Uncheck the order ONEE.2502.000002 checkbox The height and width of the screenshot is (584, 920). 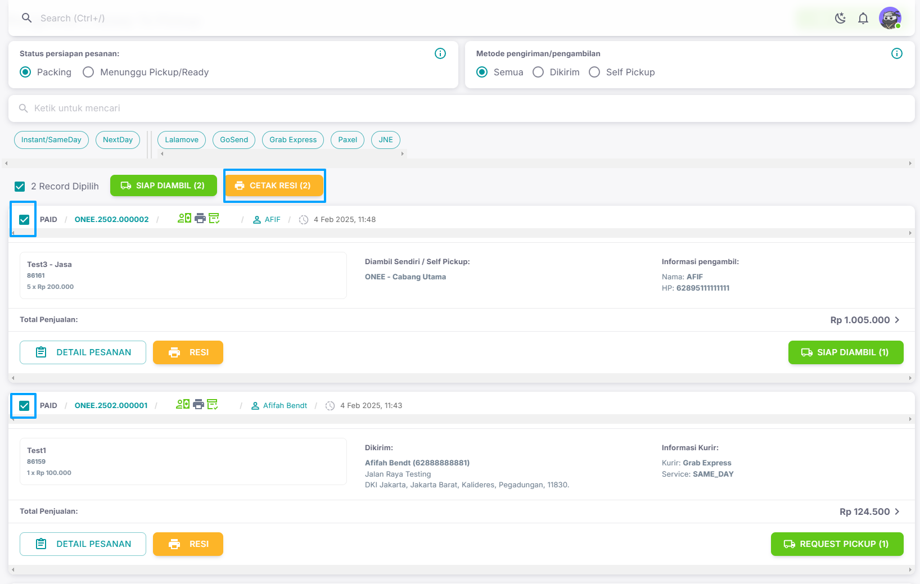[x=24, y=220]
